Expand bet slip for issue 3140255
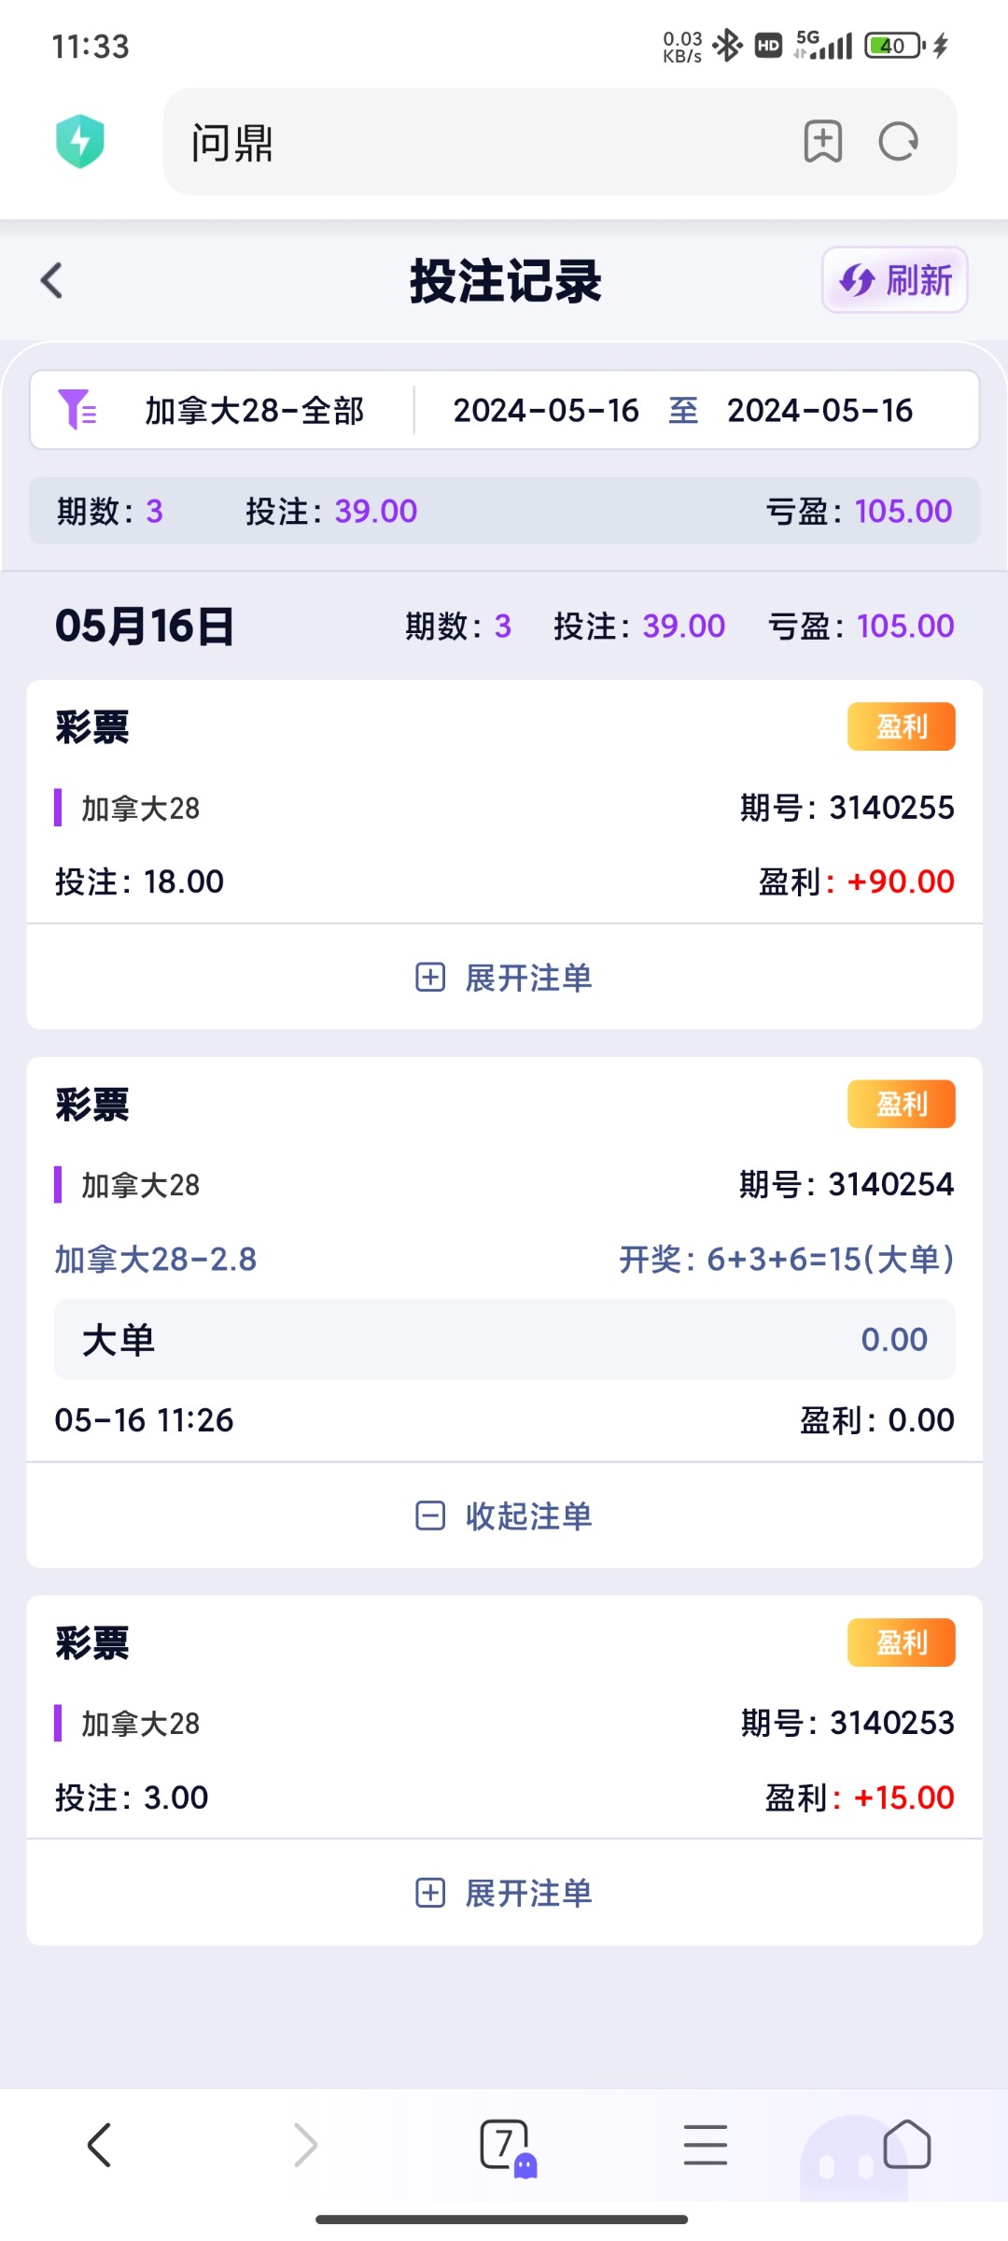 (504, 978)
